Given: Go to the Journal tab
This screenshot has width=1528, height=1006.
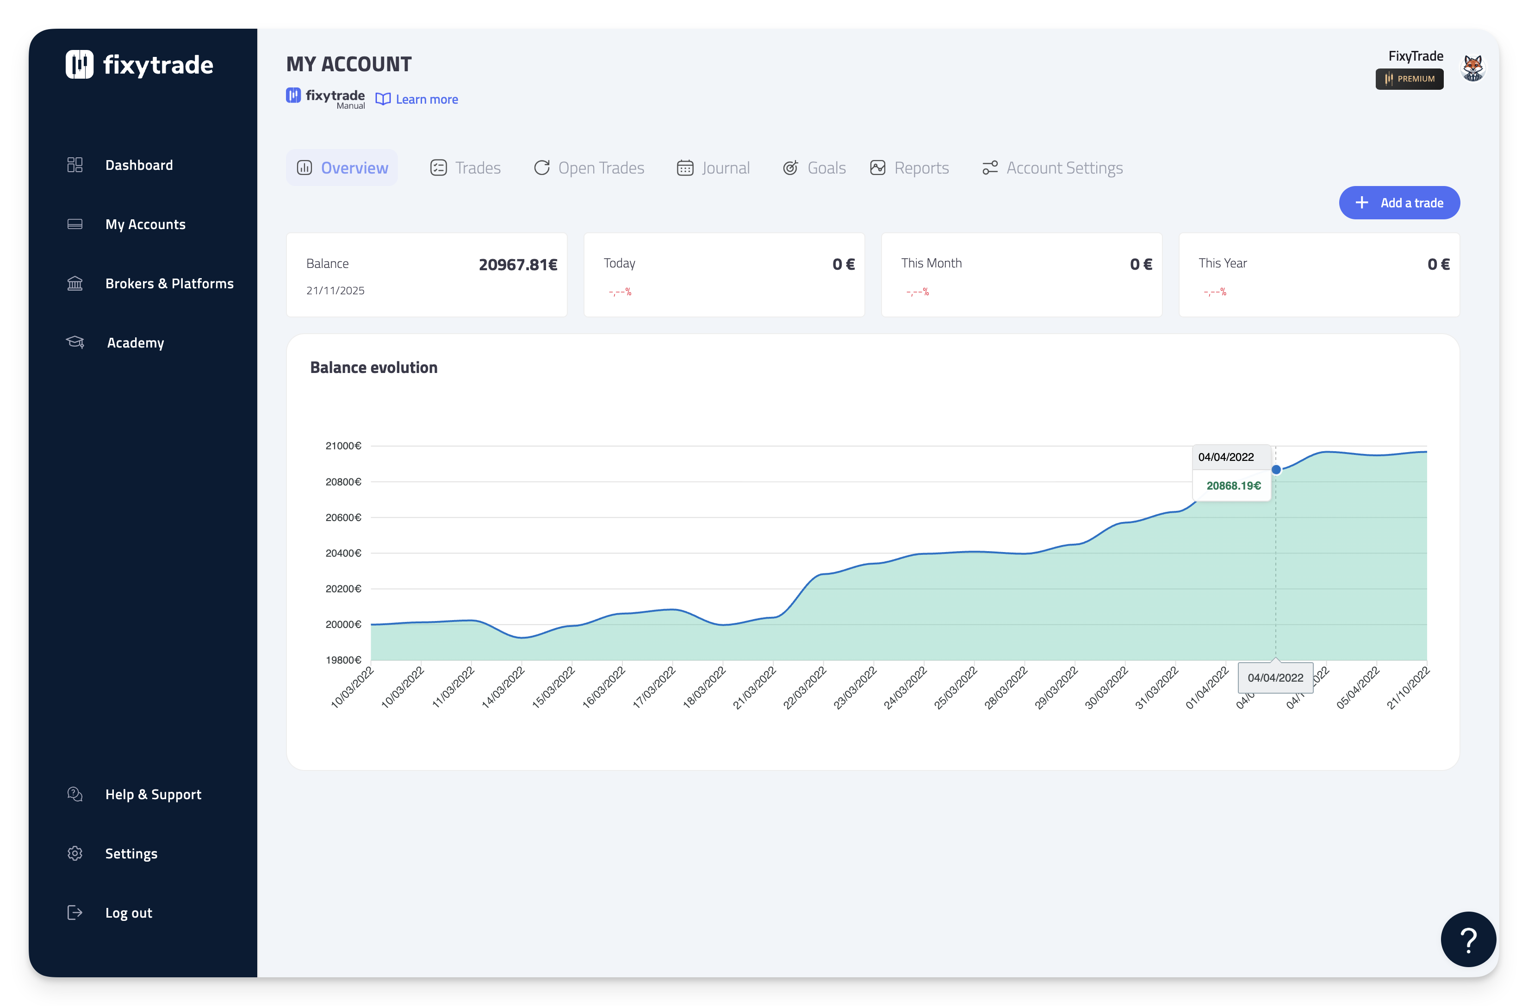Looking at the screenshot, I should (713, 168).
